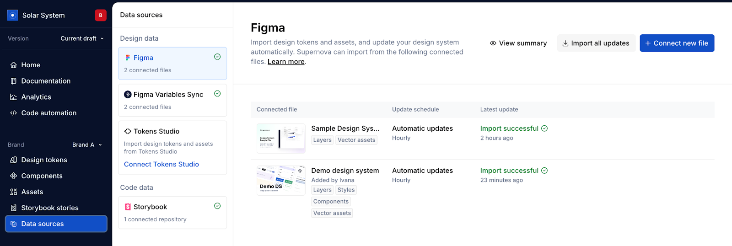Click the Figma logo icon in data sources

coord(128,58)
